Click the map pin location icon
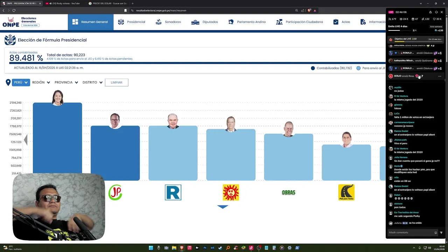 pyautogui.click(x=8, y=82)
